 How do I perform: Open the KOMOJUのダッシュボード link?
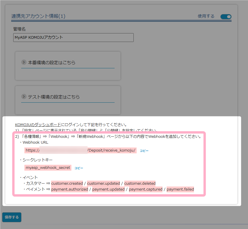38,125
